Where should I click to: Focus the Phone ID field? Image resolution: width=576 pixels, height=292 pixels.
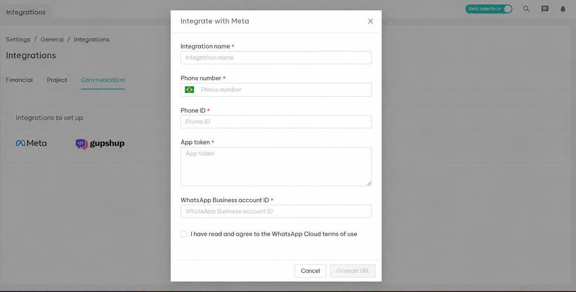point(276,122)
